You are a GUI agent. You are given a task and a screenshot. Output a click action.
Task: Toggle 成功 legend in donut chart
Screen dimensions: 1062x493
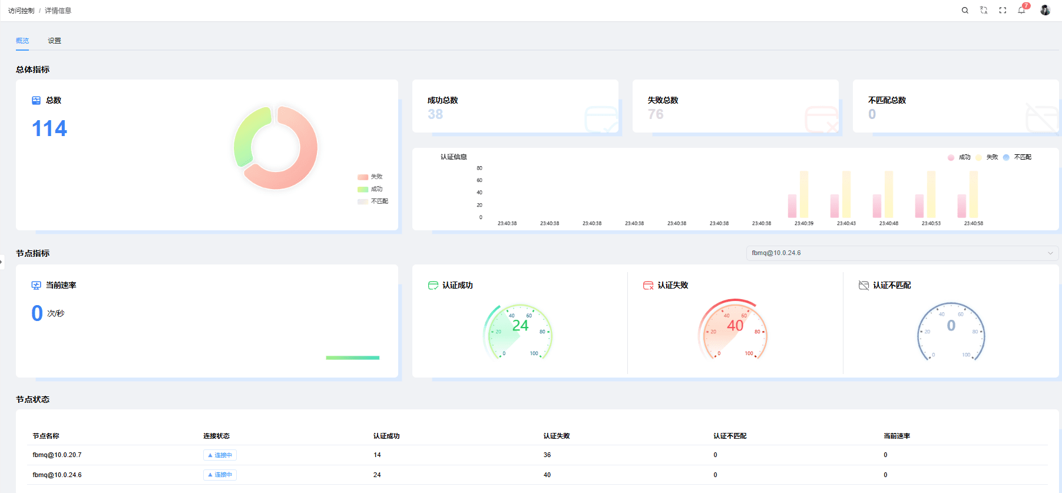[370, 189]
